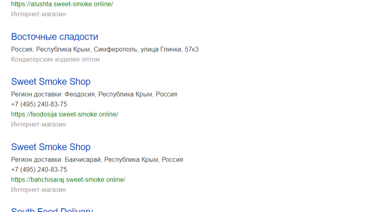Click the Регион доставки: Бахчисарай line
This screenshot has height=212, width=377.
tap(97, 160)
